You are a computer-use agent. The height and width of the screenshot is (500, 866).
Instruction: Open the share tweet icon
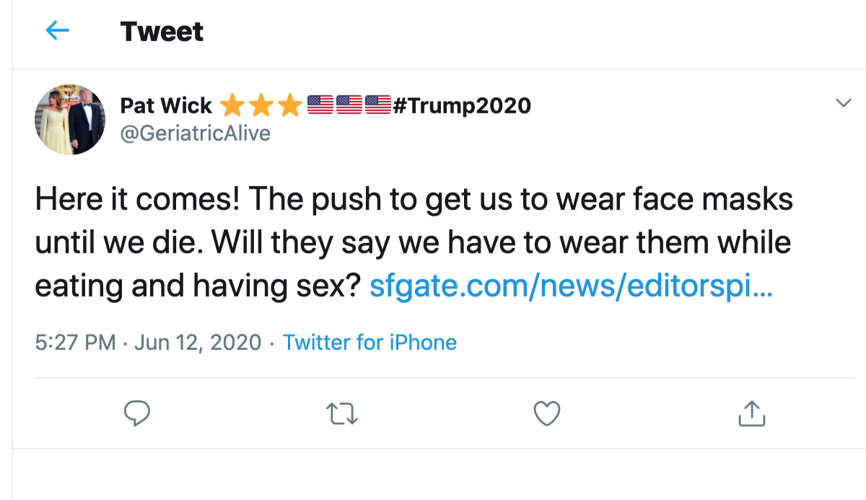[x=751, y=413]
